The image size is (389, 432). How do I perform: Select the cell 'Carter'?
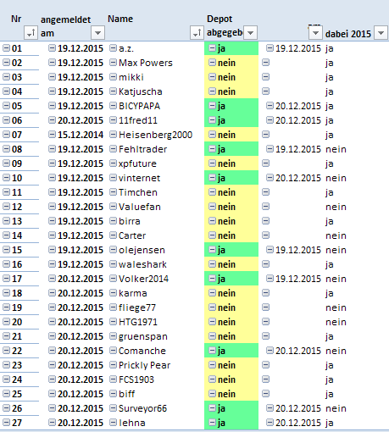pyautogui.click(x=132, y=235)
